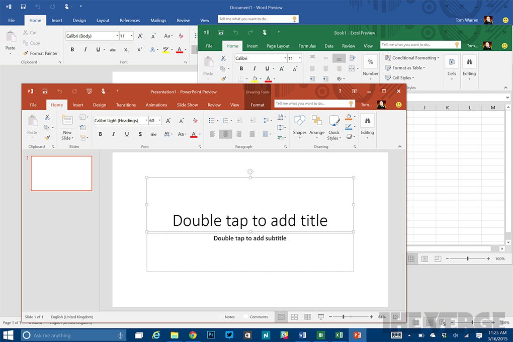Select the Formulas tab in Excel
Screen dimensions: 513x342
coord(307,45)
